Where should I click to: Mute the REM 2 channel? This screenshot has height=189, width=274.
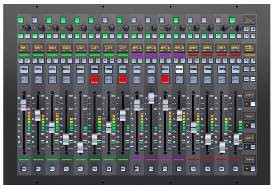tap(207, 79)
